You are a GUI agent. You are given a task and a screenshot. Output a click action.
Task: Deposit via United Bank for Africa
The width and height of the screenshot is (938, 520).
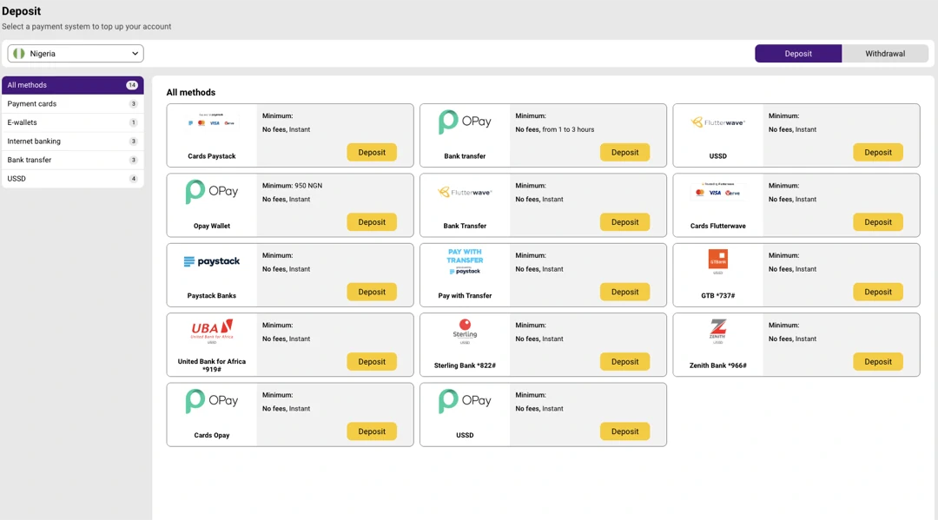click(372, 362)
